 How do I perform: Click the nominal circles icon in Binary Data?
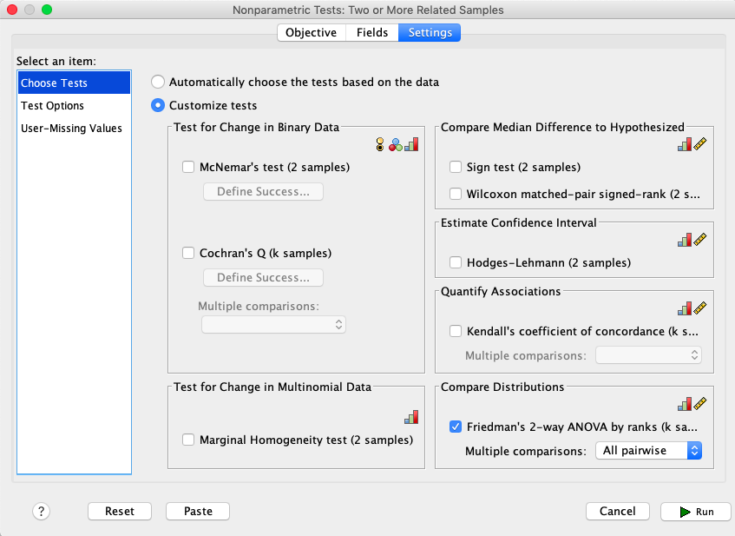point(396,144)
